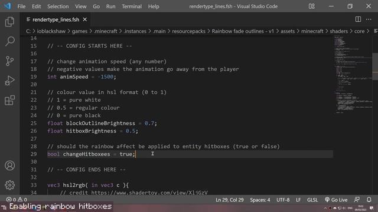Expand the assets breadcrumb segment
Image resolution: width=378 pixels, height=212 pixels.
288,31
